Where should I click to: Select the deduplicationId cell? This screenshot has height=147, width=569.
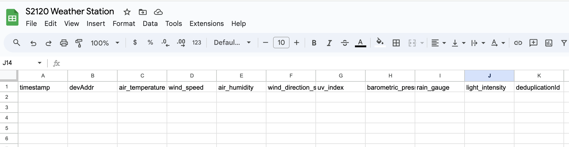539,87
